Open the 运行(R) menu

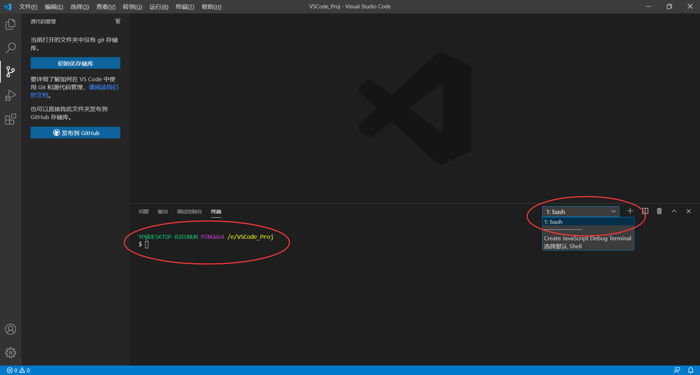tap(159, 7)
